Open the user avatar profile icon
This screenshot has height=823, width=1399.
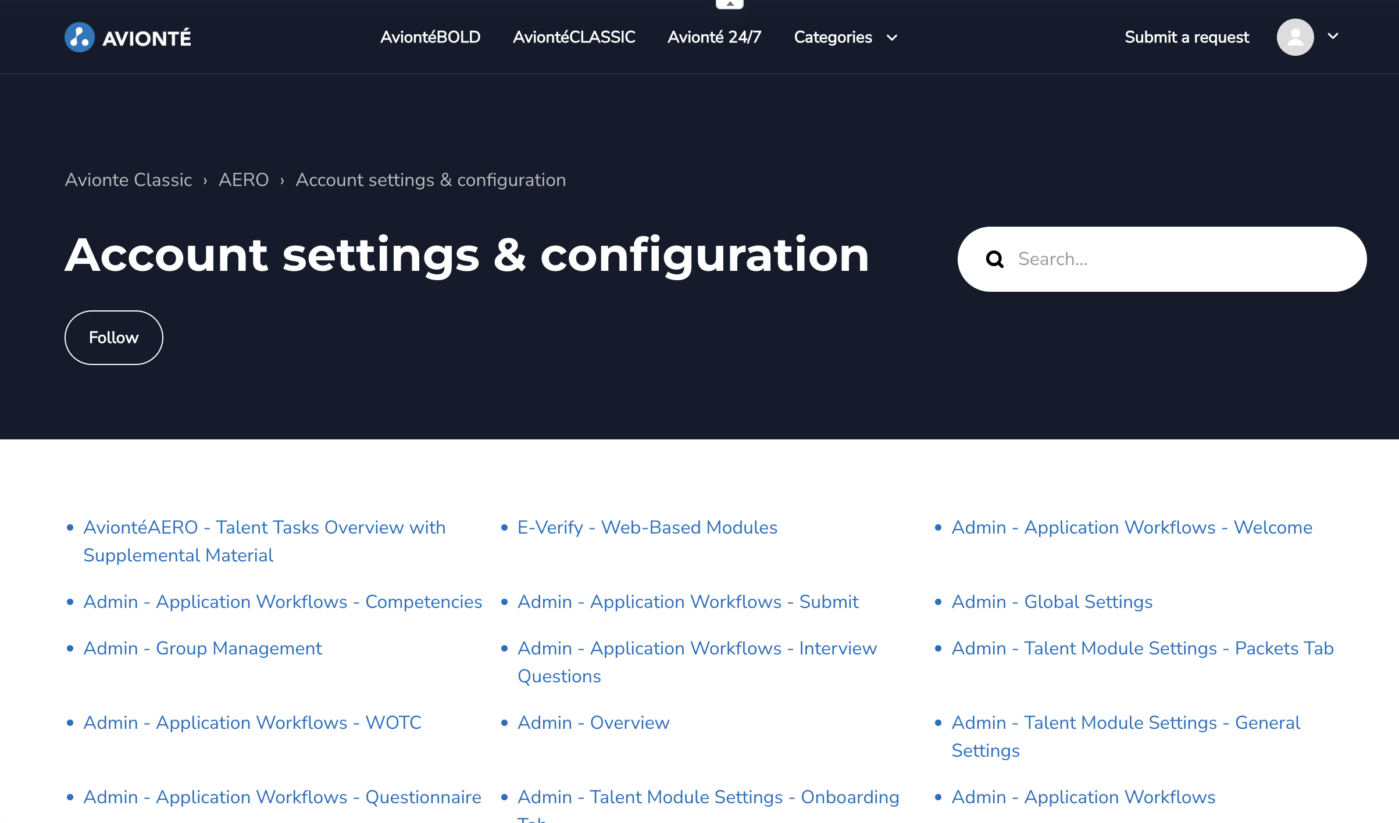tap(1295, 37)
